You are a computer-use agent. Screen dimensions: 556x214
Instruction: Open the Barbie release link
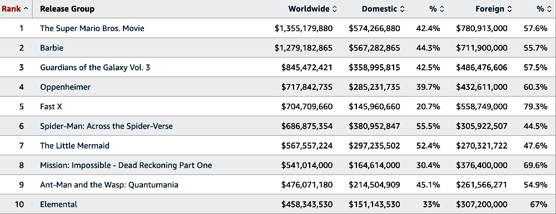(x=52, y=48)
